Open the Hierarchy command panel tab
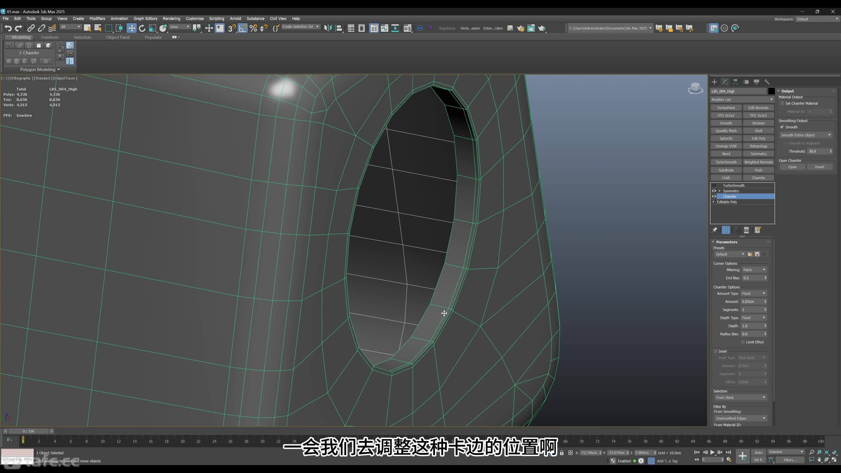This screenshot has width=841, height=473. [x=736, y=82]
